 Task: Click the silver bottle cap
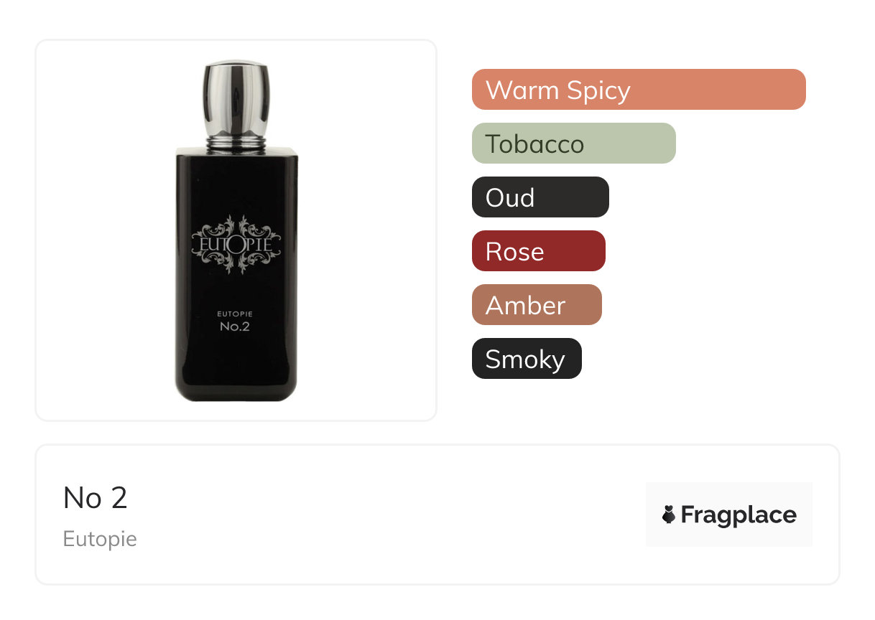(236, 100)
